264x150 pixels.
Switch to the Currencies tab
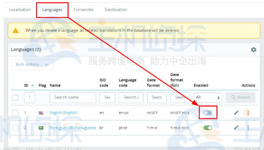click(84, 10)
